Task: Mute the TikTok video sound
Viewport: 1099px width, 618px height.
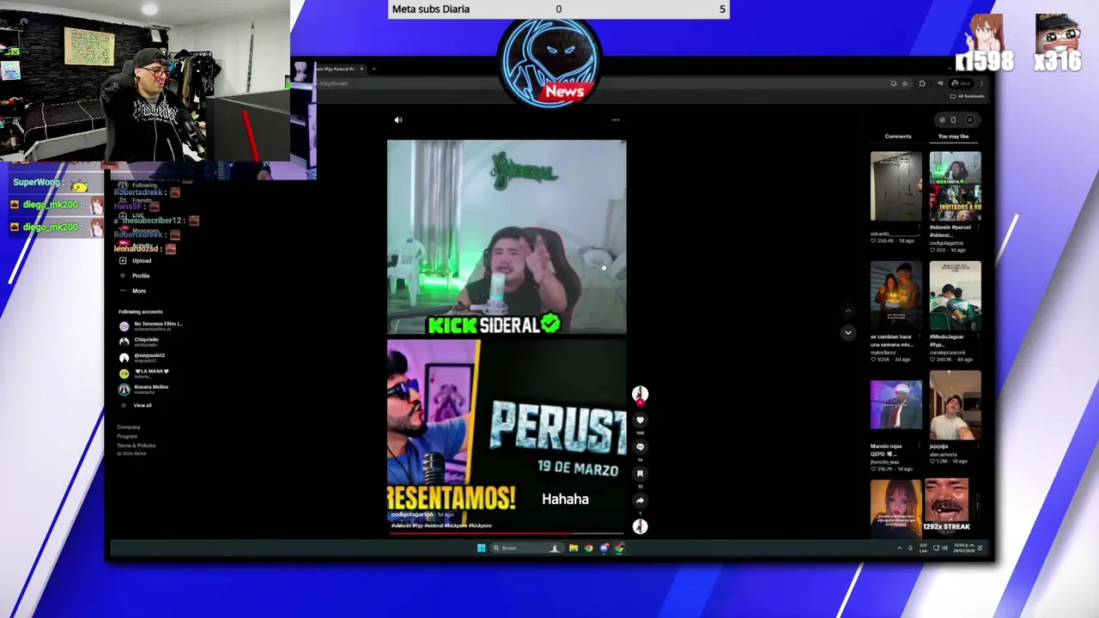Action: [x=398, y=120]
